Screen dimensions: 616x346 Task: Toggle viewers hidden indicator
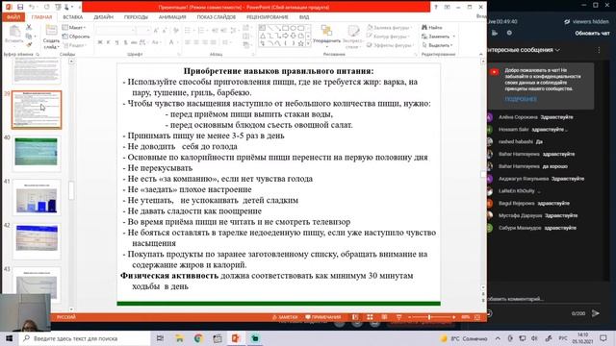(586, 21)
